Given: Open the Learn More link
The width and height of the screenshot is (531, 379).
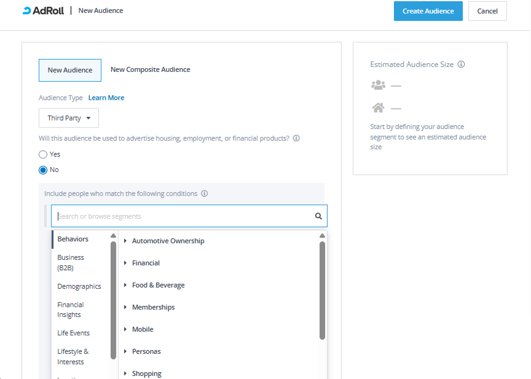Looking at the screenshot, I should coord(106,98).
